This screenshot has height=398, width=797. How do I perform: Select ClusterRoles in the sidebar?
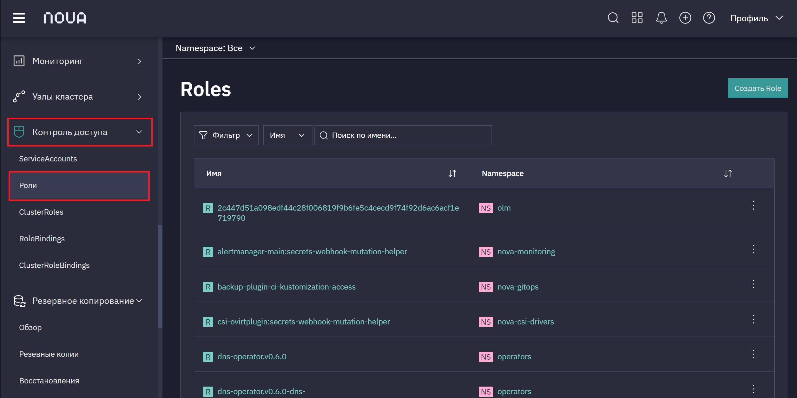point(41,212)
